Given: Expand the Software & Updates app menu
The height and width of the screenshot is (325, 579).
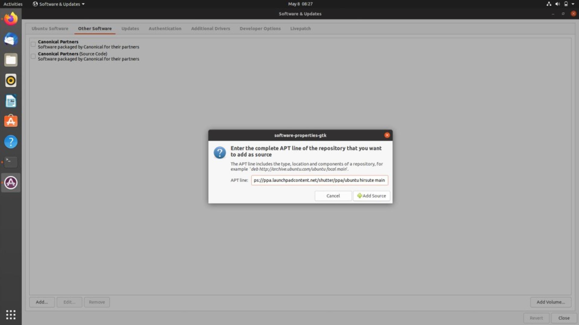Looking at the screenshot, I should pos(59,4).
